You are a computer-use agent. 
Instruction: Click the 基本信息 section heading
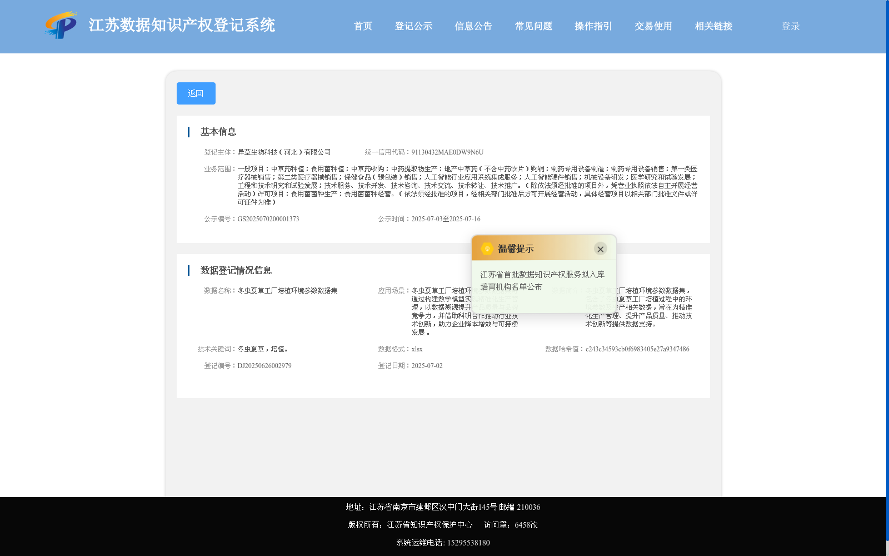(x=218, y=132)
